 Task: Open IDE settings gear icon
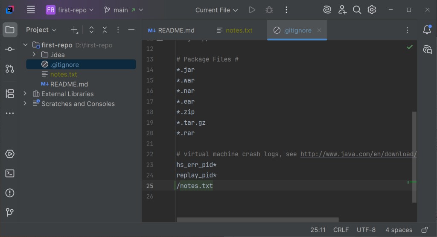coord(372,10)
